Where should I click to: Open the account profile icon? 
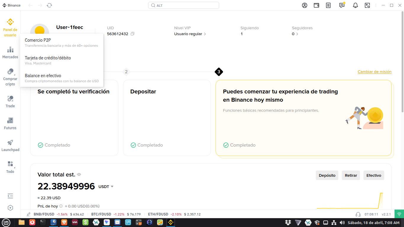tap(305, 5)
